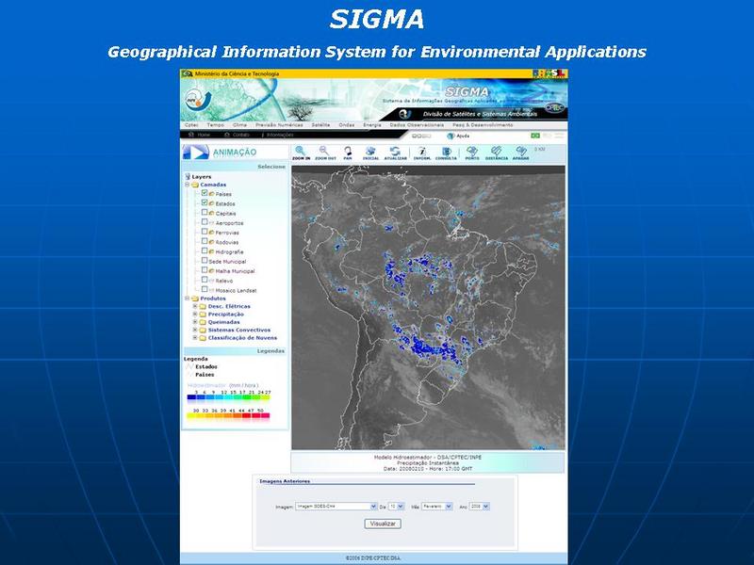The width and height of the screenshot is (754, 565).
Task: Expand the Sistemas Convectivos folder
Action: (x=195, y=331)
